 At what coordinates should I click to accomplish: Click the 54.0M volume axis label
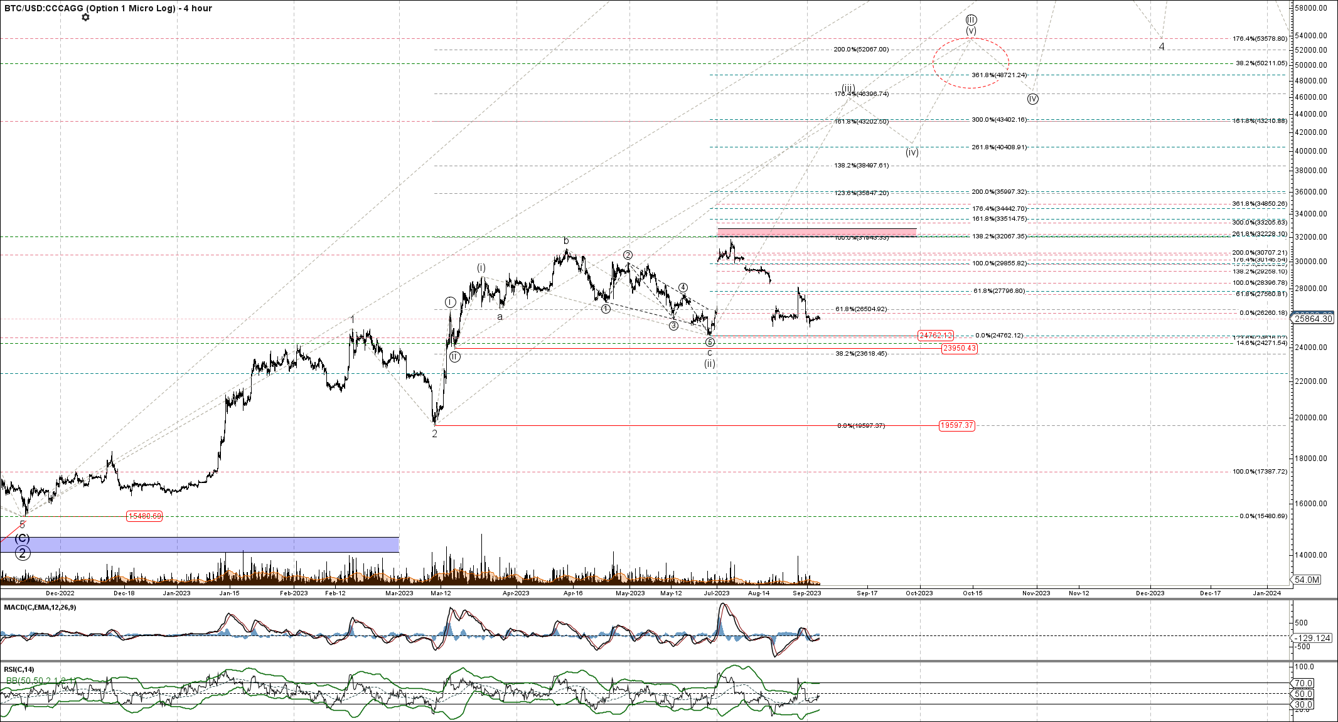pyautogui.click(x=1307, y=580)
